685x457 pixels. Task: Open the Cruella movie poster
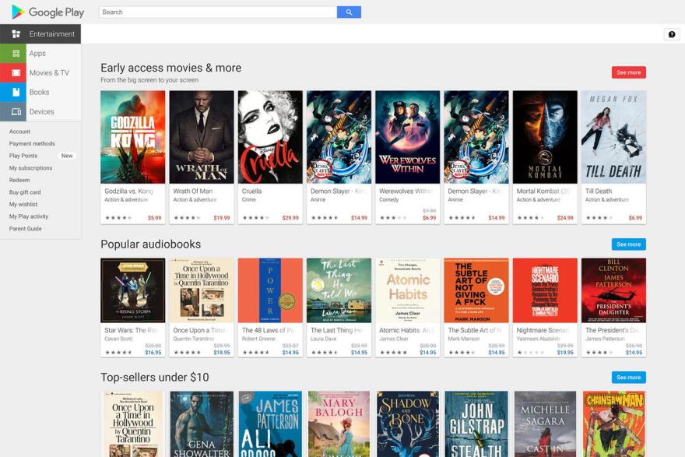tap(270, 137)
